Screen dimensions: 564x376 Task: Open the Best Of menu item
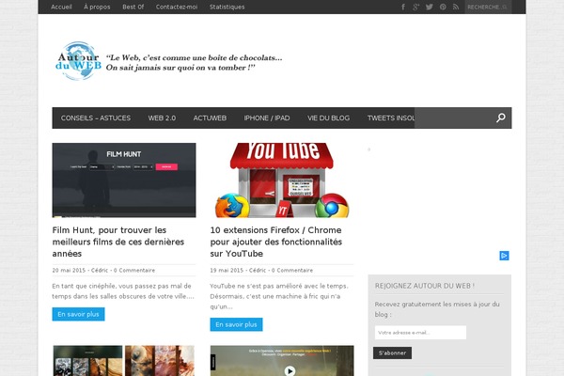pos(133,7)
